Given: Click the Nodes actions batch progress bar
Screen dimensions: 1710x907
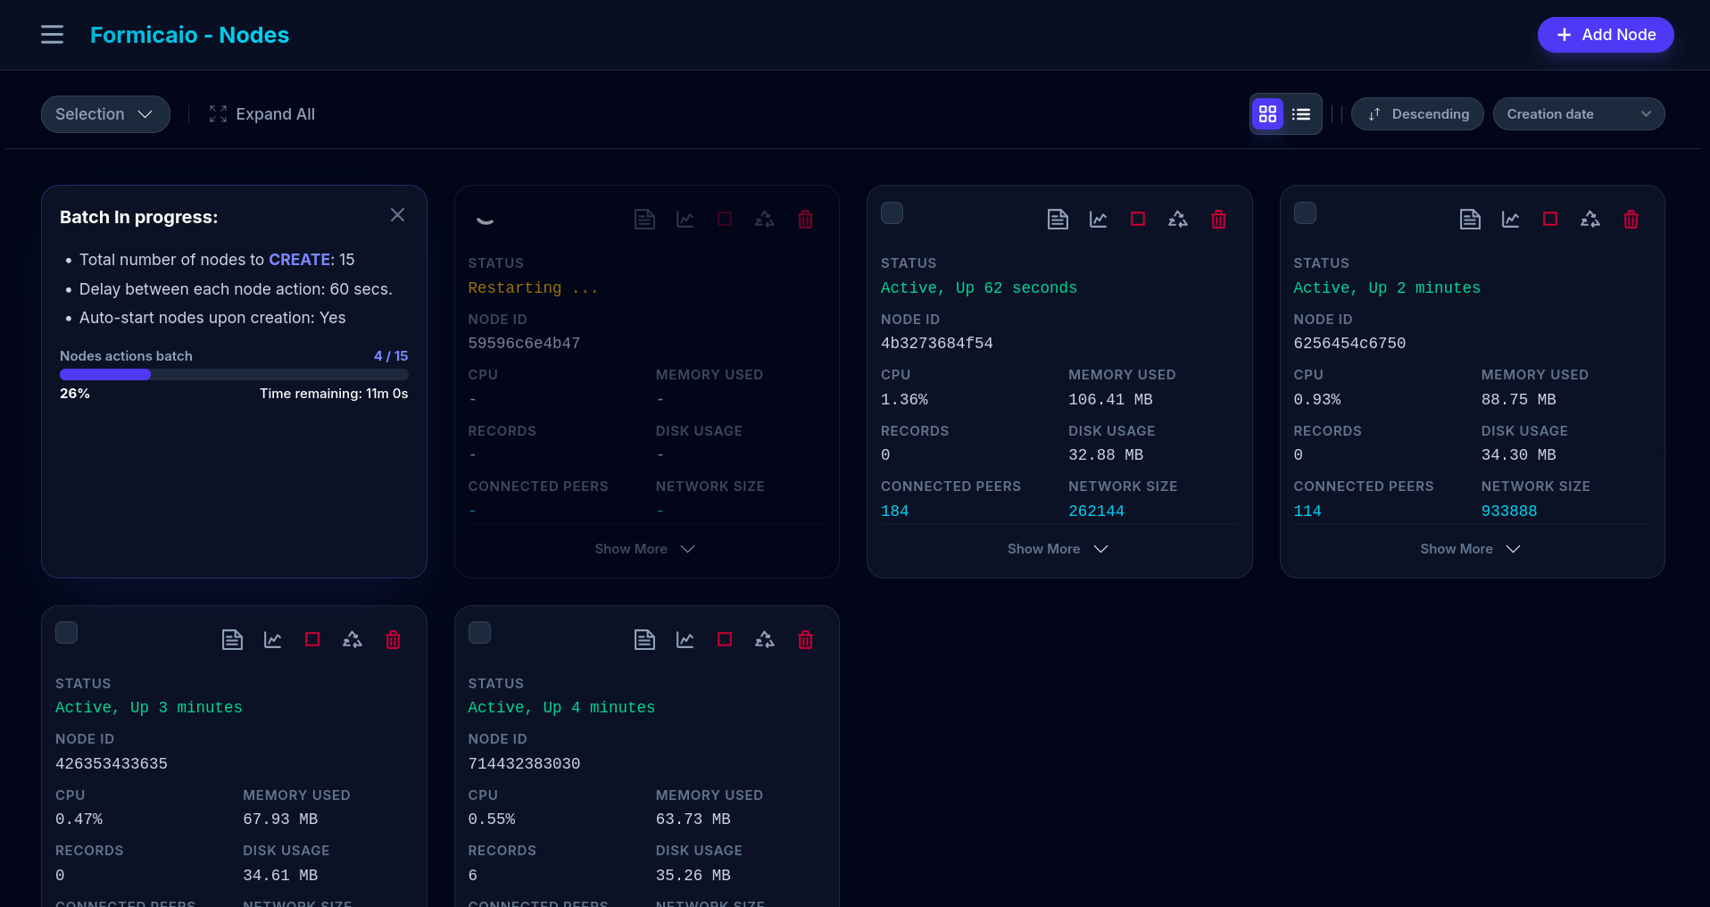Looking at the screenshot, I should click(234, 375).
